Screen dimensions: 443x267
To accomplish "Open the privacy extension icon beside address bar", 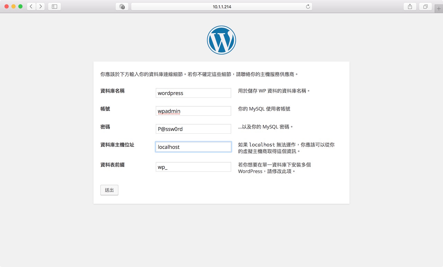I will 122,7.
